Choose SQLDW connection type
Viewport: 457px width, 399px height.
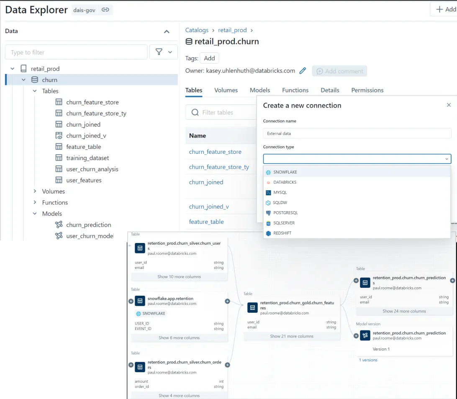[x=357, y=202]
